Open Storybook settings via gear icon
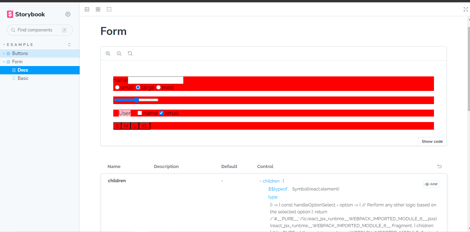The height and width of the screenshot is (232, 470). (68, 14)
